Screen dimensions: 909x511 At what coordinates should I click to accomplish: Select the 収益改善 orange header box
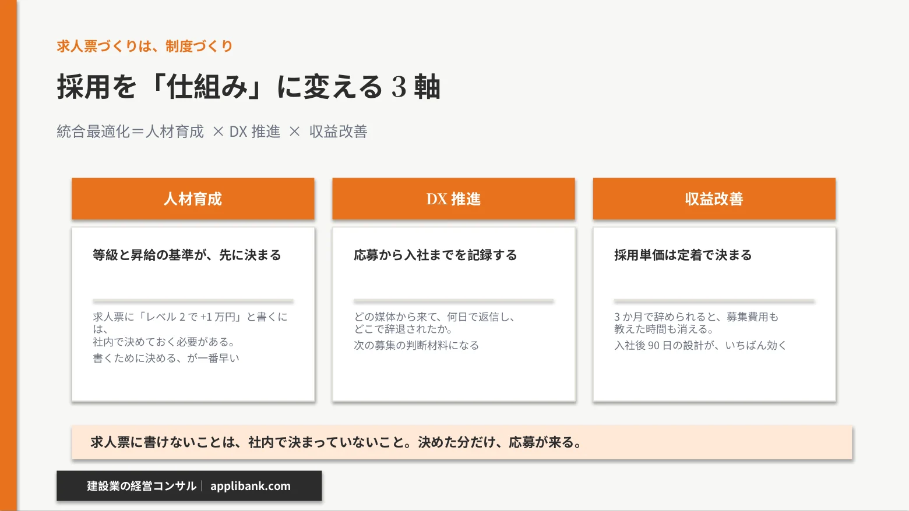pyautogui.click(x=714, y=199)
